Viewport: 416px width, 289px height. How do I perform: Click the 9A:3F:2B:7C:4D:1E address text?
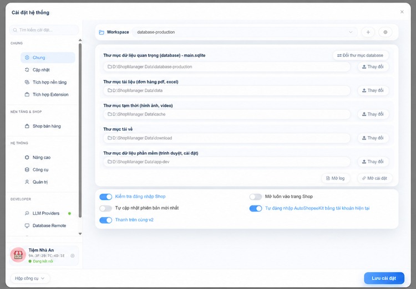47,256
